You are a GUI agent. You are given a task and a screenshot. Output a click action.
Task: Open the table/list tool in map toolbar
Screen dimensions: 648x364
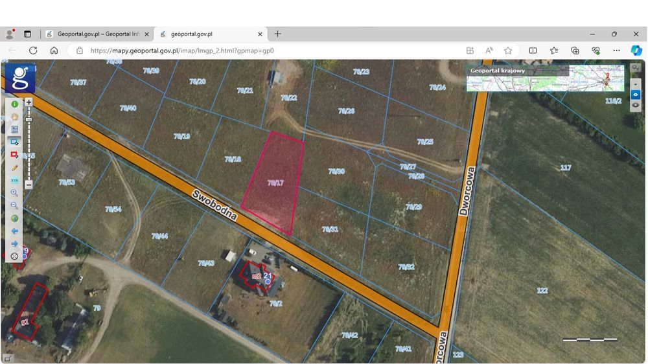point(14,130)
